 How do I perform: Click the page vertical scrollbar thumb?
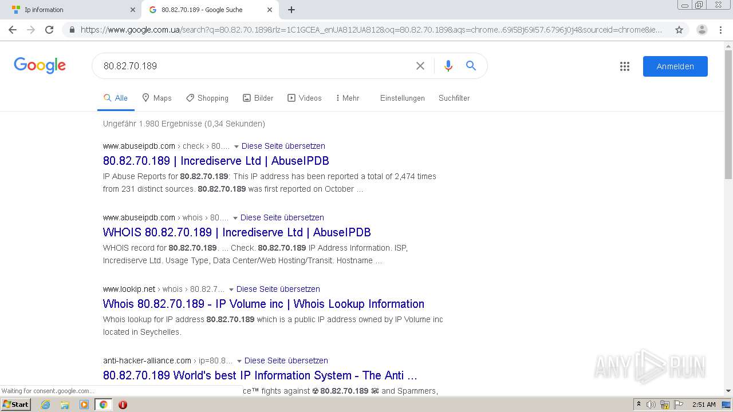(728, 114)
